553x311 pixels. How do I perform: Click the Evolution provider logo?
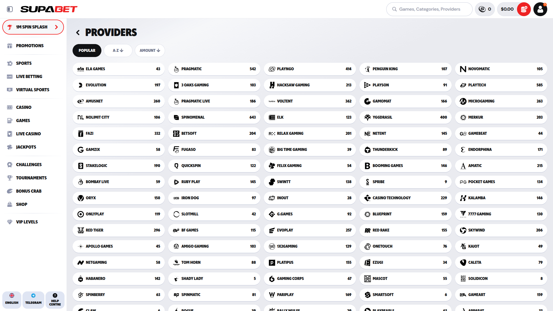pos(81,85)
